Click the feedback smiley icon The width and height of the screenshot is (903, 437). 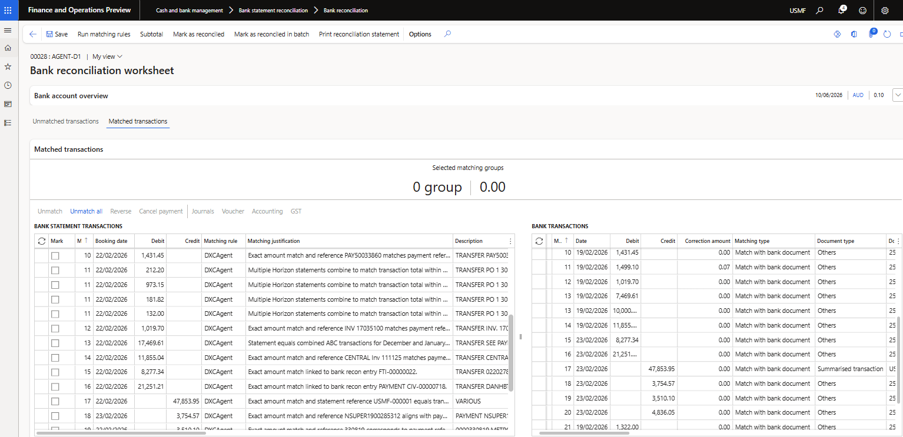(x=863, y=11)
